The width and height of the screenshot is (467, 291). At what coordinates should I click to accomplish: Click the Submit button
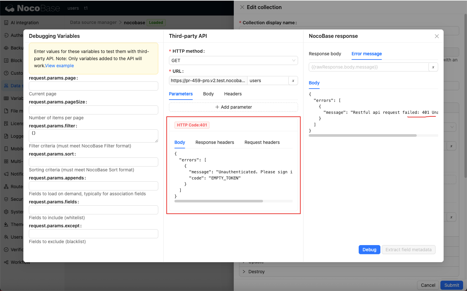pos(451,285)
